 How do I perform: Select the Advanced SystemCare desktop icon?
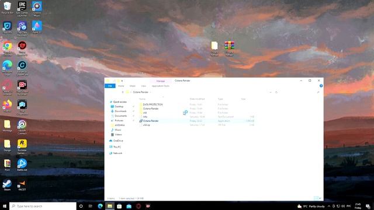[22, 68]
